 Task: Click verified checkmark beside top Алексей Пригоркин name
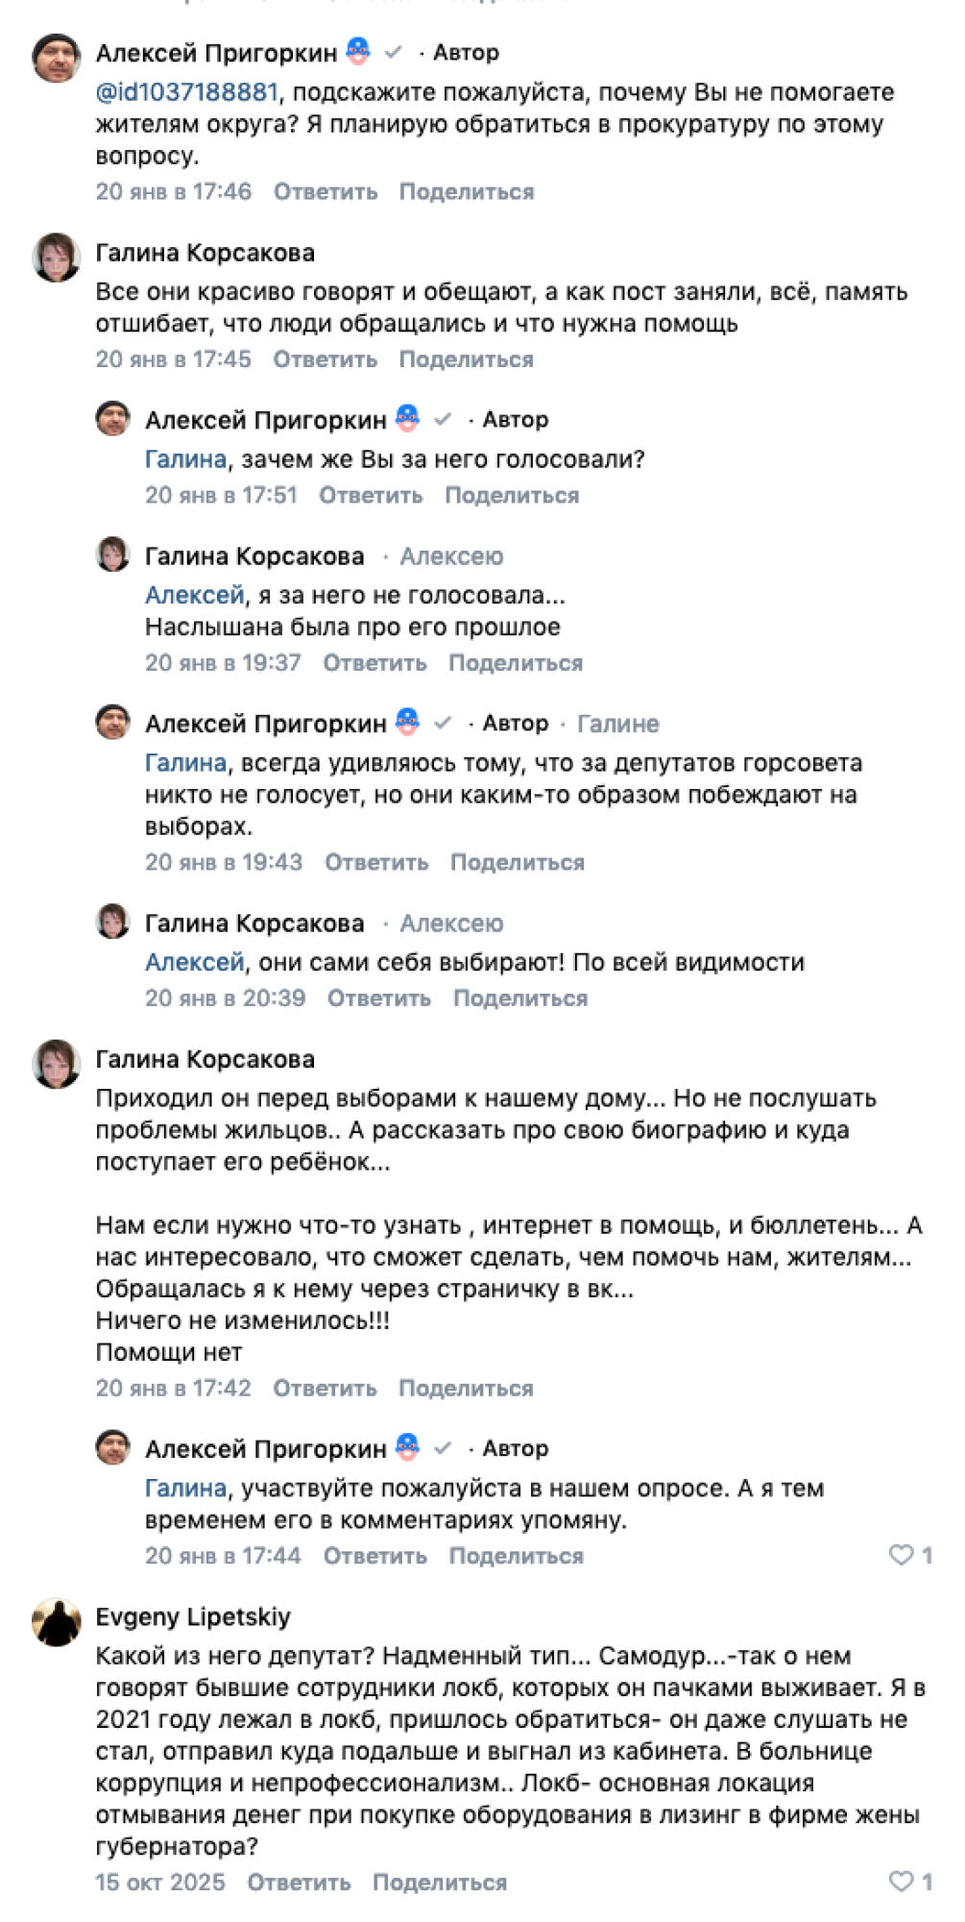click(393, 52)
